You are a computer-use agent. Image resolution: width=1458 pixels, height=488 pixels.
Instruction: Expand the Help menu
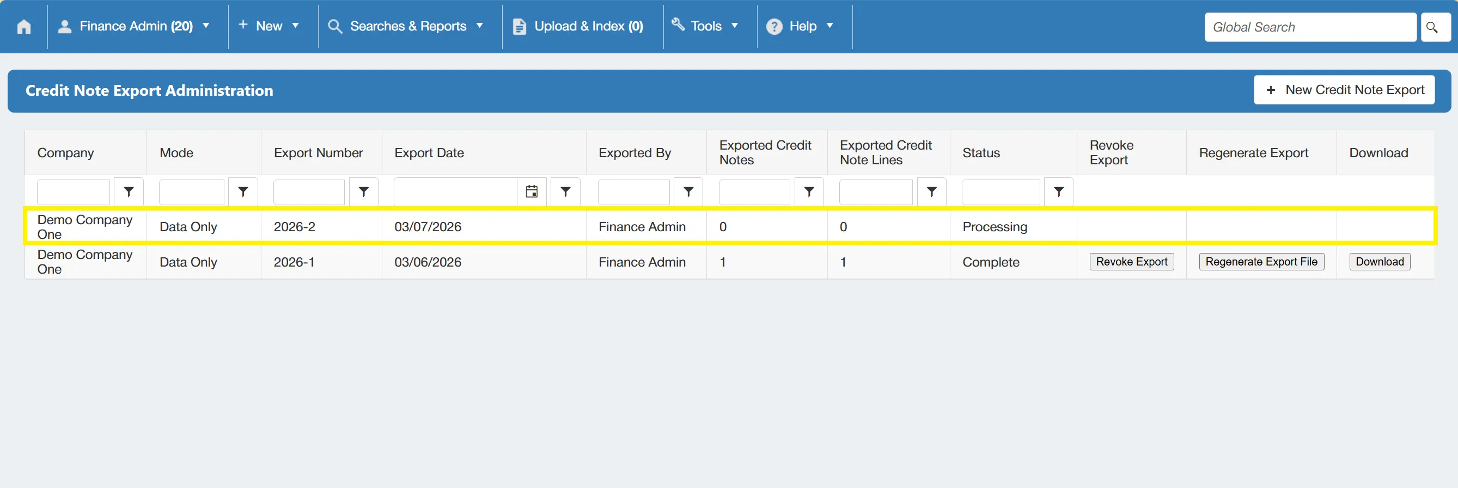click(800, 27)
